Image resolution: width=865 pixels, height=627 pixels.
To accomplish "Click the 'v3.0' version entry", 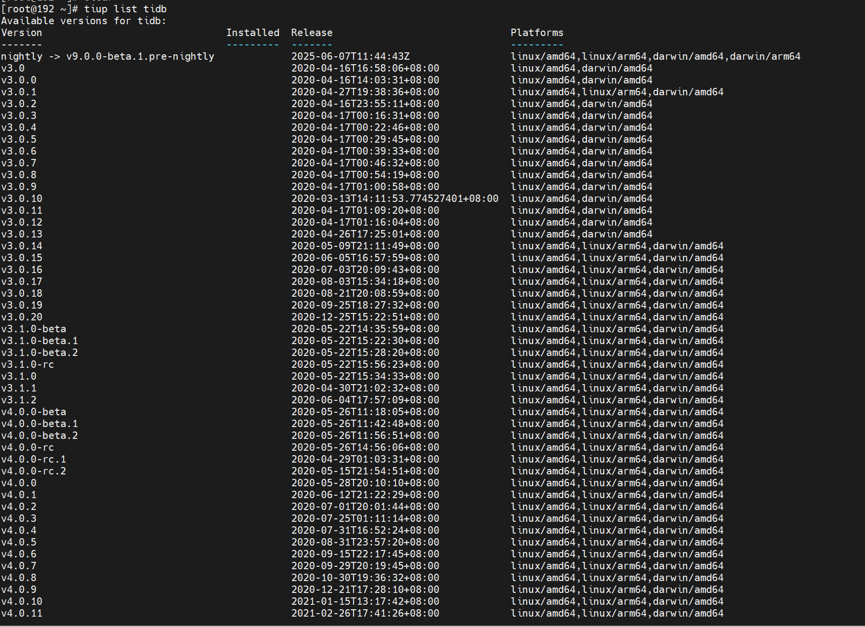I will 13,68.
